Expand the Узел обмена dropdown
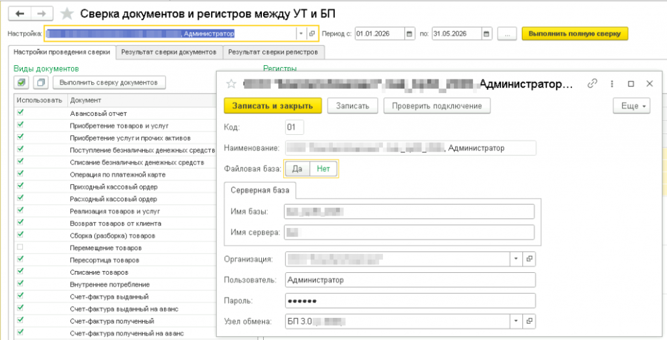This screenshot has height=340, width=667. 517,321
